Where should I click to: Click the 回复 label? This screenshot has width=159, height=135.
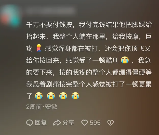(41, 123)
